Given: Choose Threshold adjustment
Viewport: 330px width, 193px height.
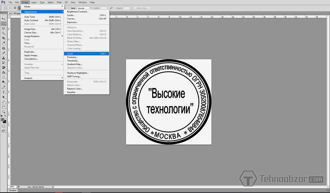Looking at the screenshot, I should [x=86, y=60].
